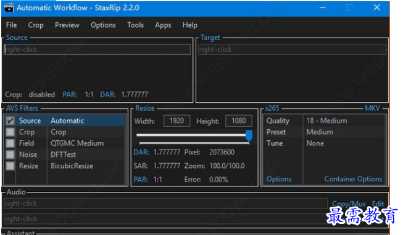Select the QTGMC Medium filter entry

point(77,143)
